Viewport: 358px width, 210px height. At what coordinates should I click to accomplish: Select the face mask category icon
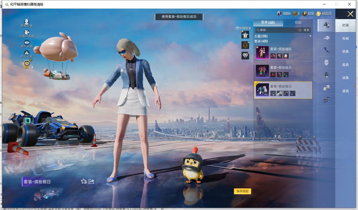pos(326,63)
